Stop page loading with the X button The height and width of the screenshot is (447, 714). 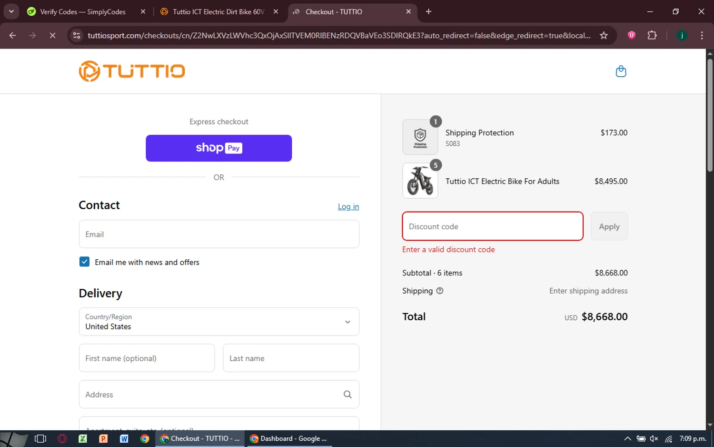pyautogui.click(x=52, y=35)
